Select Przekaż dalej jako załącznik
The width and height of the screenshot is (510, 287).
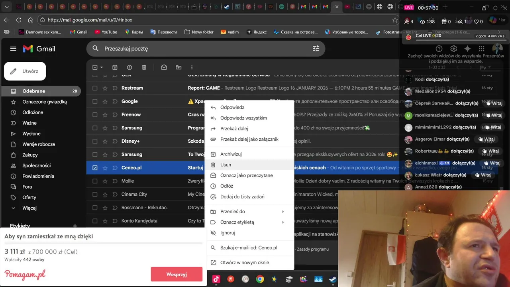click(249, 140)
